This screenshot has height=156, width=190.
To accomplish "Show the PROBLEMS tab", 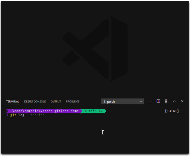I will click(x=73, y=101).
